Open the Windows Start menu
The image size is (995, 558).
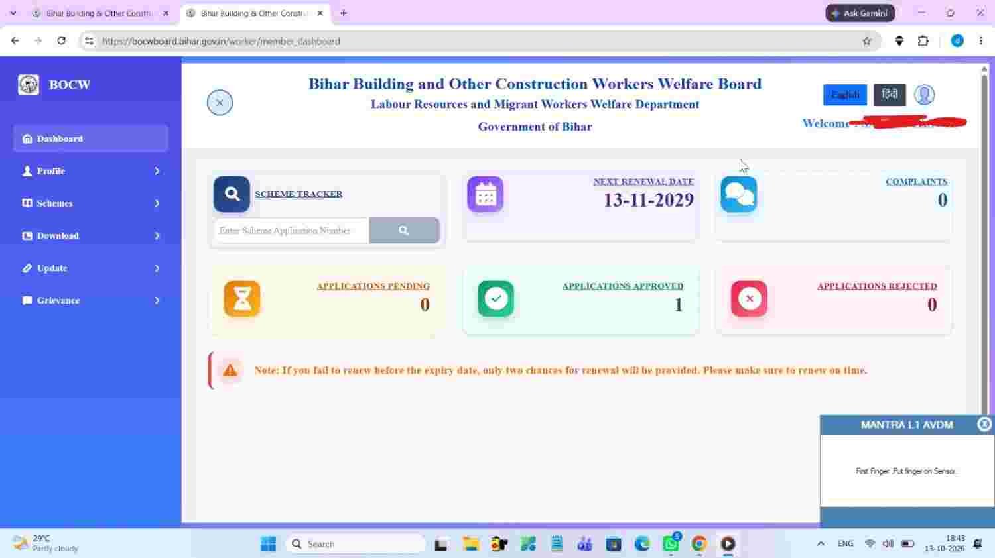point(268,544)
